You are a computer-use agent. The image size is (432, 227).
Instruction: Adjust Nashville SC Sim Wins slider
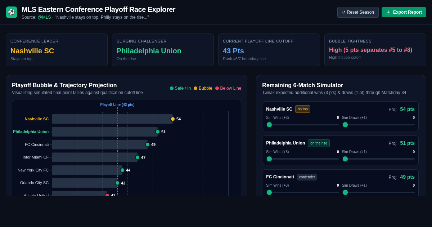302,125
